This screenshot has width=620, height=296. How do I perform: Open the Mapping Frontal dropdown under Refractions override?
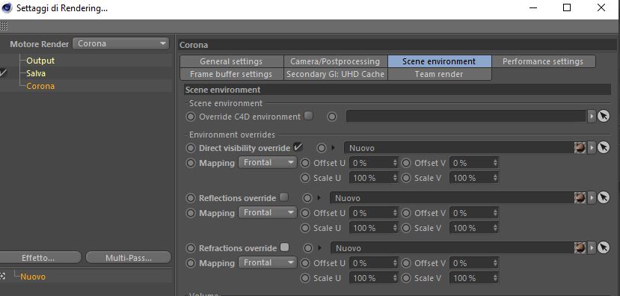(x=267, y=263)
